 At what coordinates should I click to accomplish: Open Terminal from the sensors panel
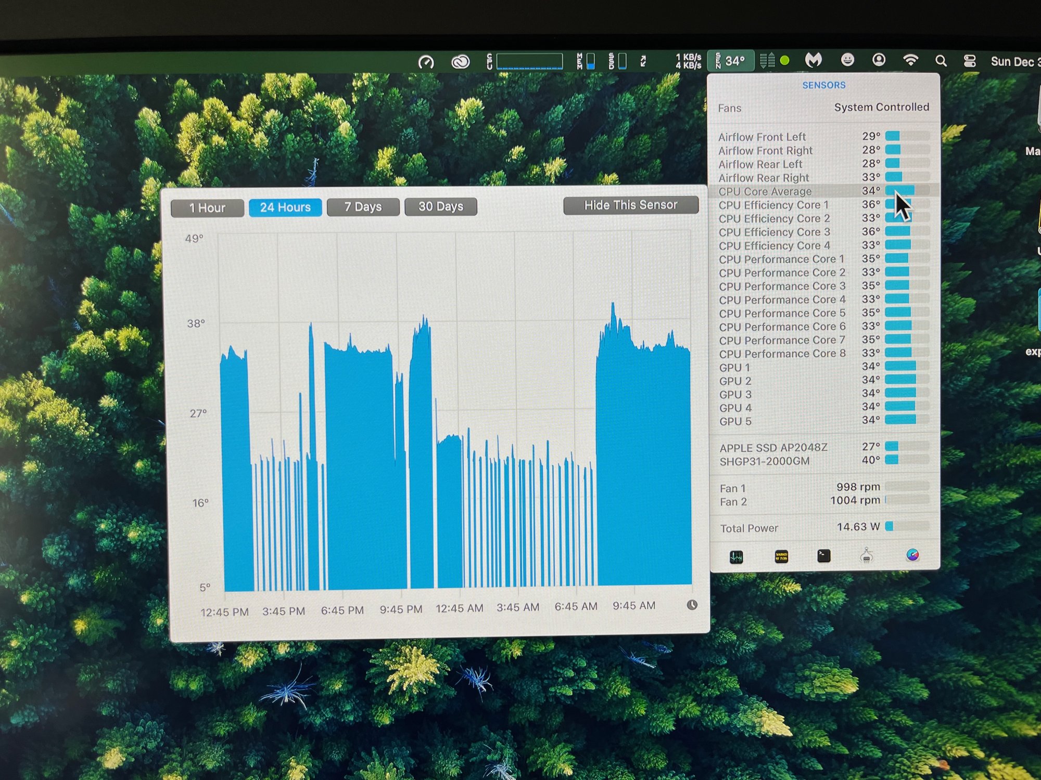tap(823, 556)
